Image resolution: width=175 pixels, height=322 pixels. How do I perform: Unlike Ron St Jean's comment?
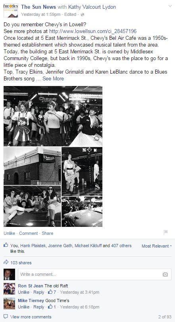23,292
